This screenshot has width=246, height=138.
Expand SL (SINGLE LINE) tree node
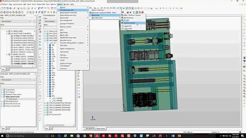pos(7,31)
